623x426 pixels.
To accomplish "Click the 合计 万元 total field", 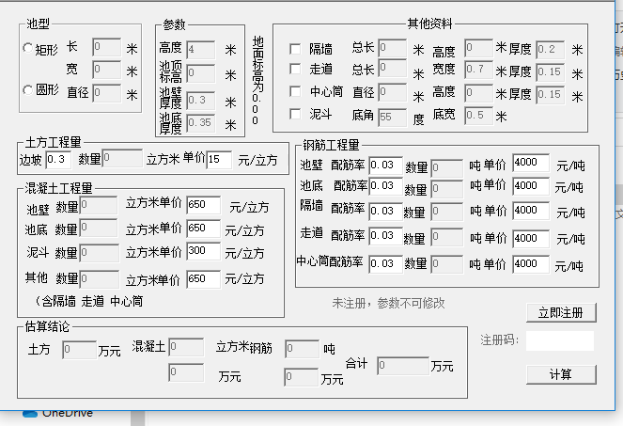I will [x=403, y=366].
